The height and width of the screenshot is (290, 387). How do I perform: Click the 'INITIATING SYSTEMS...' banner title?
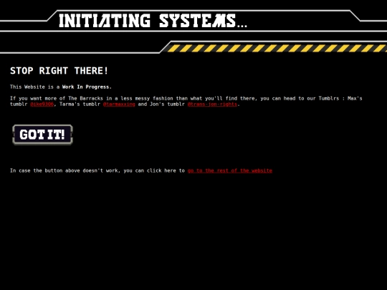[153, 21]
